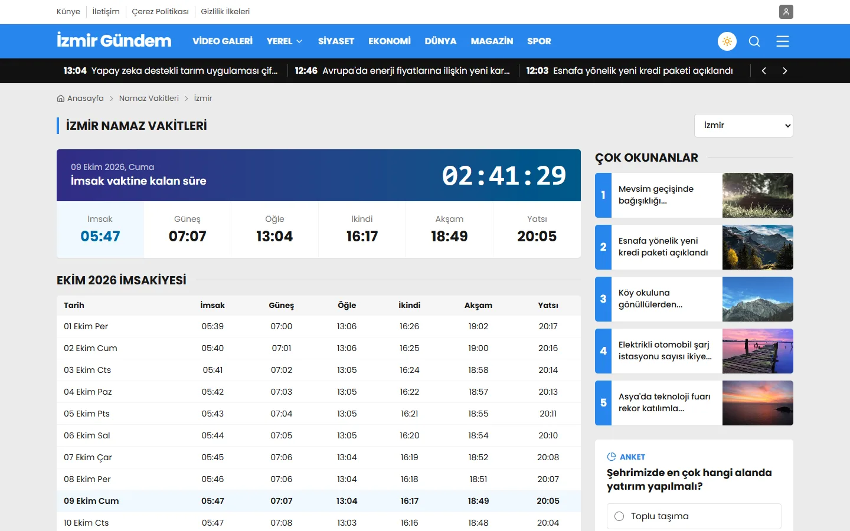Show next news ticker item
This screenshot has height=531, width=850.
(x=784, y=71)
